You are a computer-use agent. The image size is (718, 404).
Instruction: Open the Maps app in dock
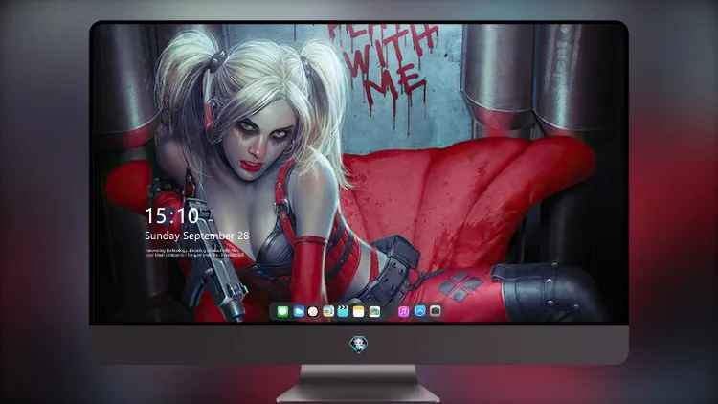328,311
